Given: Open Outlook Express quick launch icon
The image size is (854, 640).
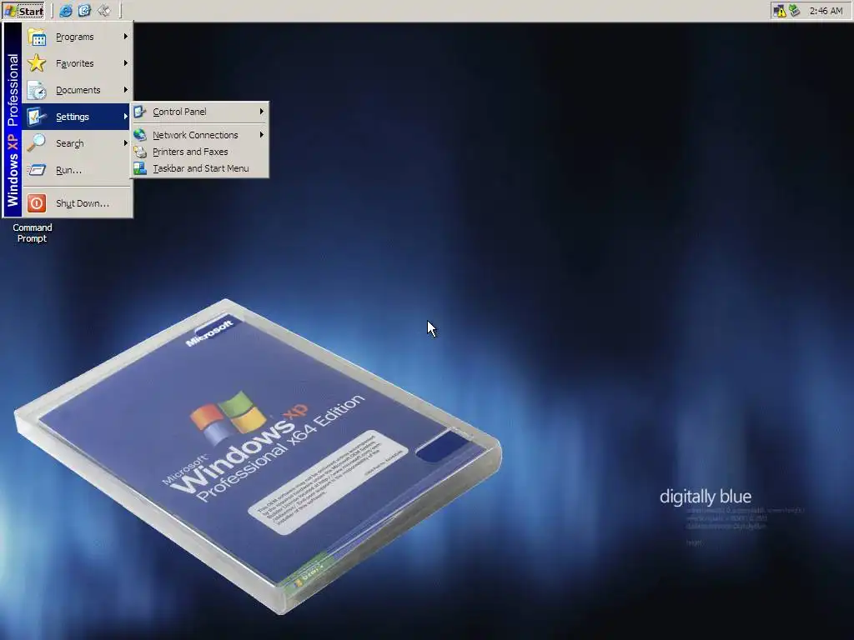Looking at the screenshot, I should (84, 10).
